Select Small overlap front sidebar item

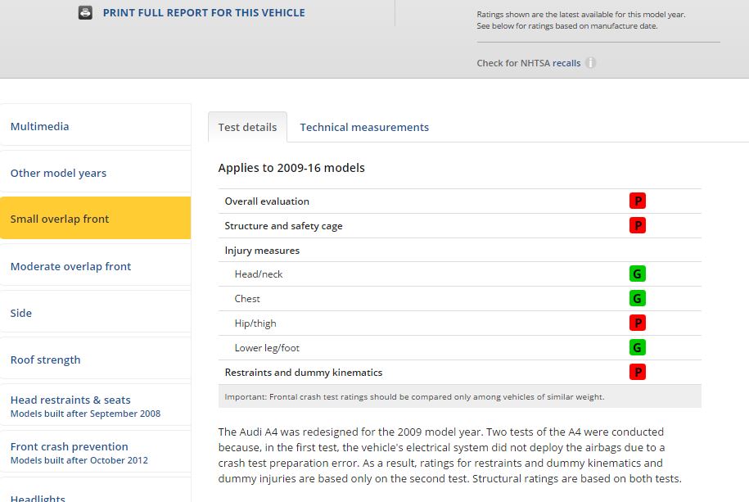(x=96, y=218)
